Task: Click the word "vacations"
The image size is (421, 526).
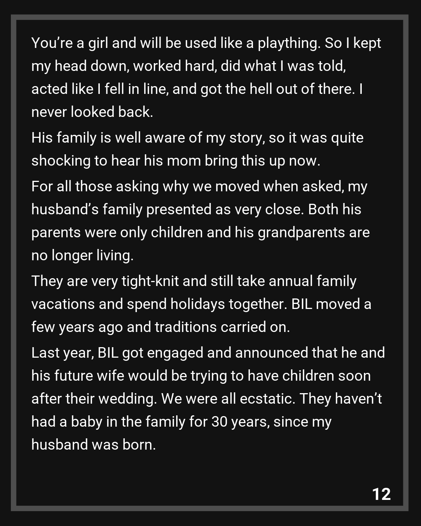Action: tap(62, 304)
